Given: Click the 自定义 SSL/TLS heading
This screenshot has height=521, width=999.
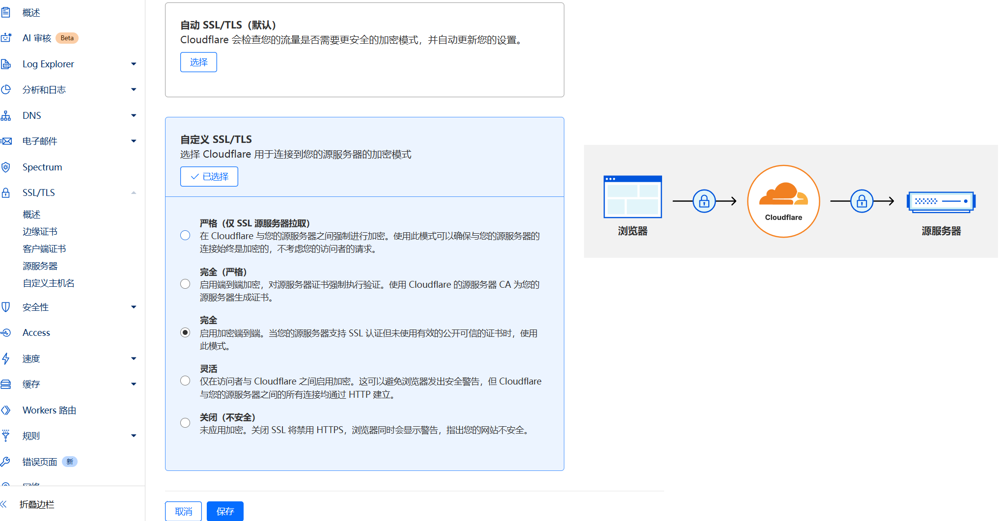Looking at the screenshot, I should point(216,139).
